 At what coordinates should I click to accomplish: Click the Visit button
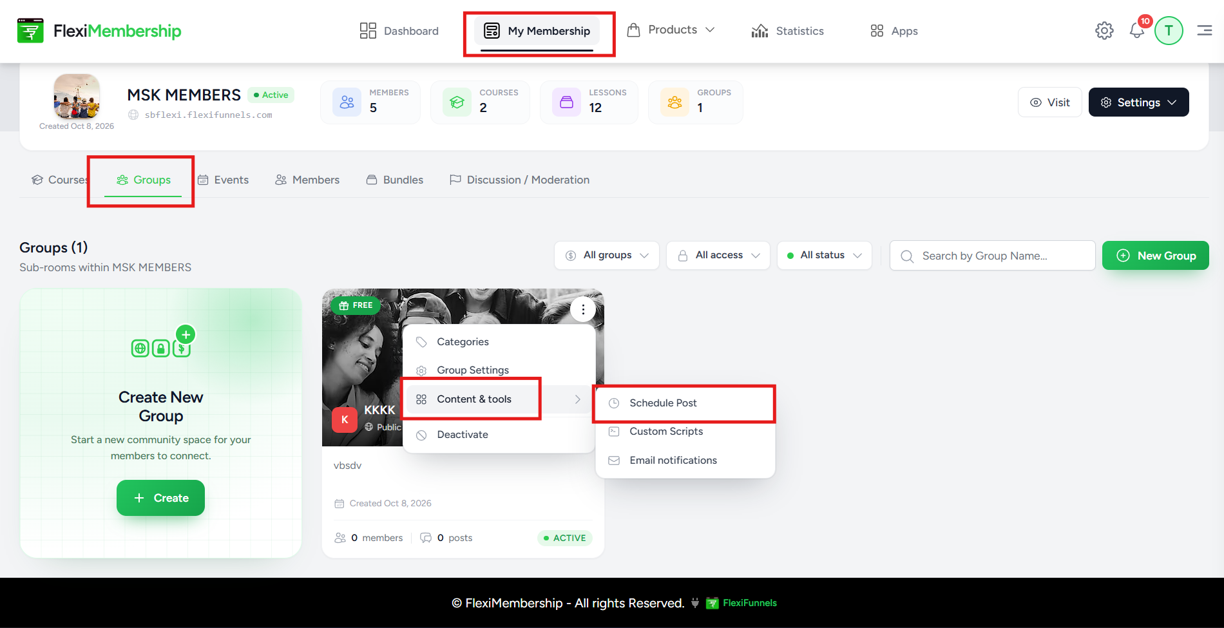1049,102
